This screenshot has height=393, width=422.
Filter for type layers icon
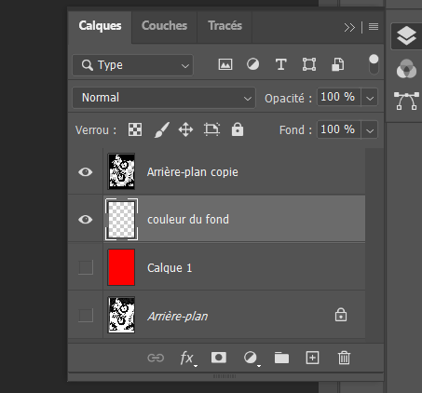click(281, 64)
